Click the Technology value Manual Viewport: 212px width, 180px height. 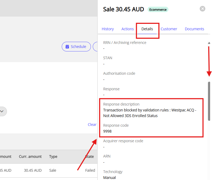(x=109, y=178)
